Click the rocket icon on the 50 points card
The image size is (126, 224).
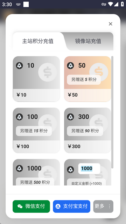click(x=71, y=66)
